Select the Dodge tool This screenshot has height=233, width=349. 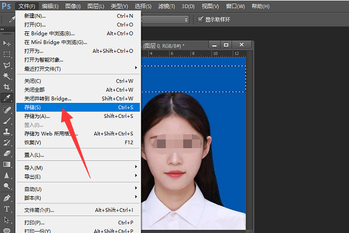click(x=6, y=186)
